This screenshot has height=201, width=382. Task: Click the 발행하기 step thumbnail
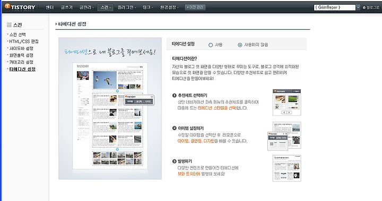(x=286, y=168)
